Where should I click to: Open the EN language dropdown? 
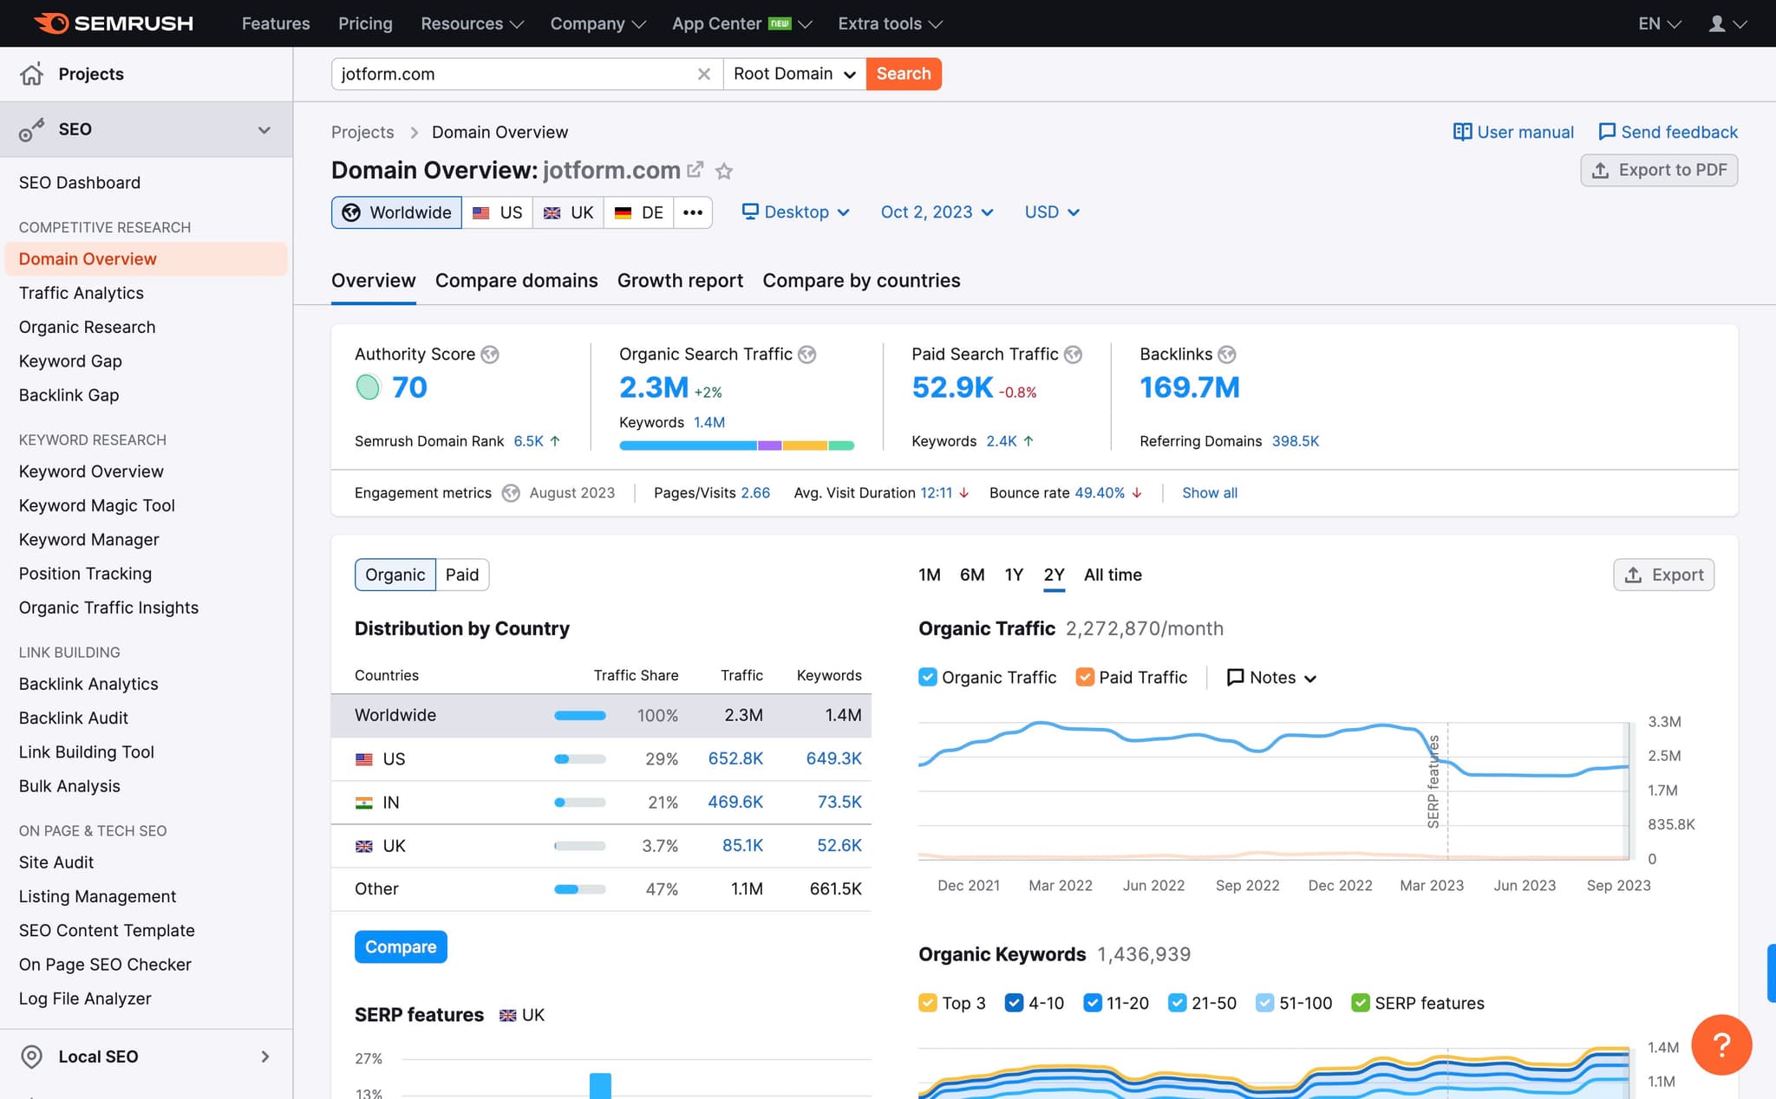1659,23
